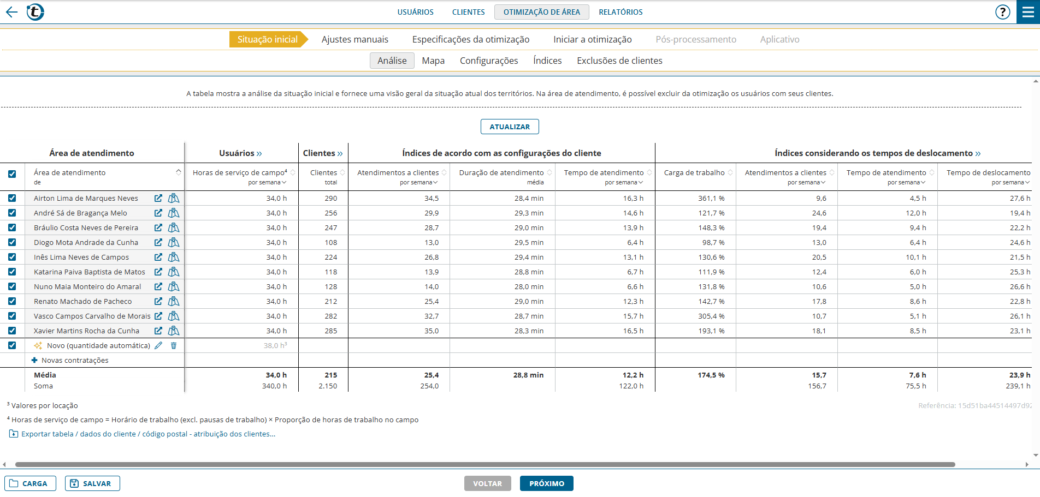
Task: Open 'por semana' dropdown under Horas de serviço de campo
Action: click(x=267, y=183)
